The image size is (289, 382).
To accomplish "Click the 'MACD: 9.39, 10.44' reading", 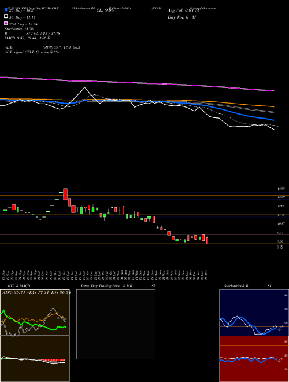I will (28, 38).
